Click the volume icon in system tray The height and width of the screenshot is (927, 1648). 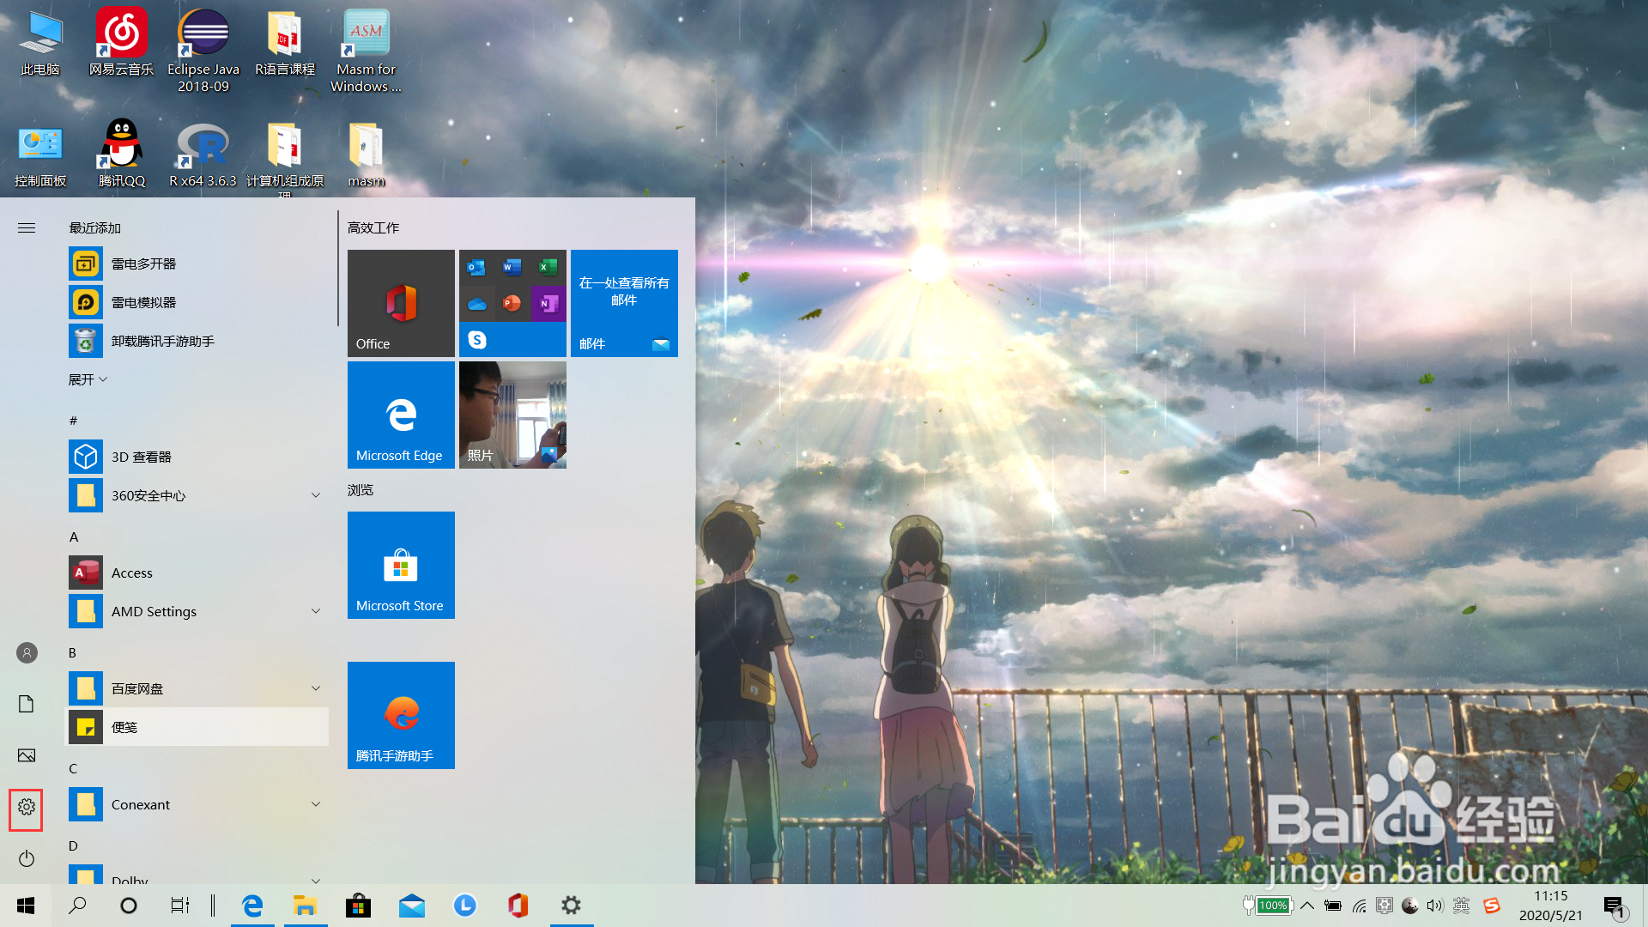click(1434, 906)
